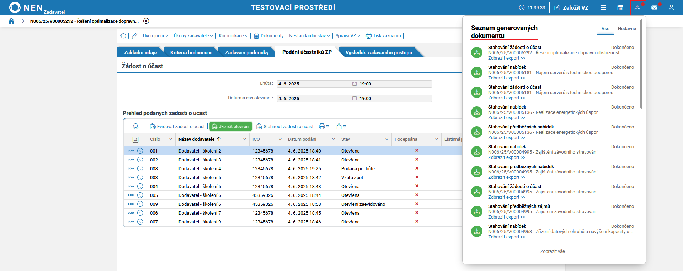Switch to Zadávací podmínky tab

point(247,52)
